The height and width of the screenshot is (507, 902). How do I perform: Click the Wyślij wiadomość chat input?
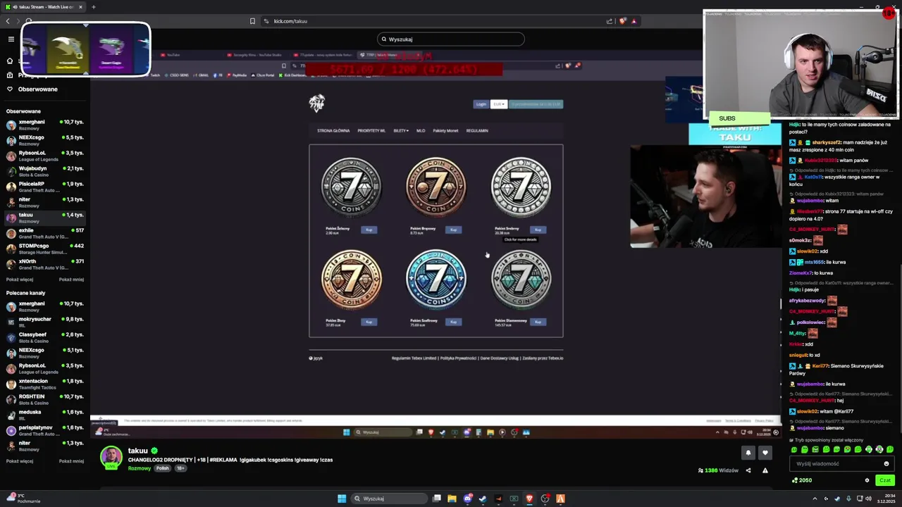[841, 463]
